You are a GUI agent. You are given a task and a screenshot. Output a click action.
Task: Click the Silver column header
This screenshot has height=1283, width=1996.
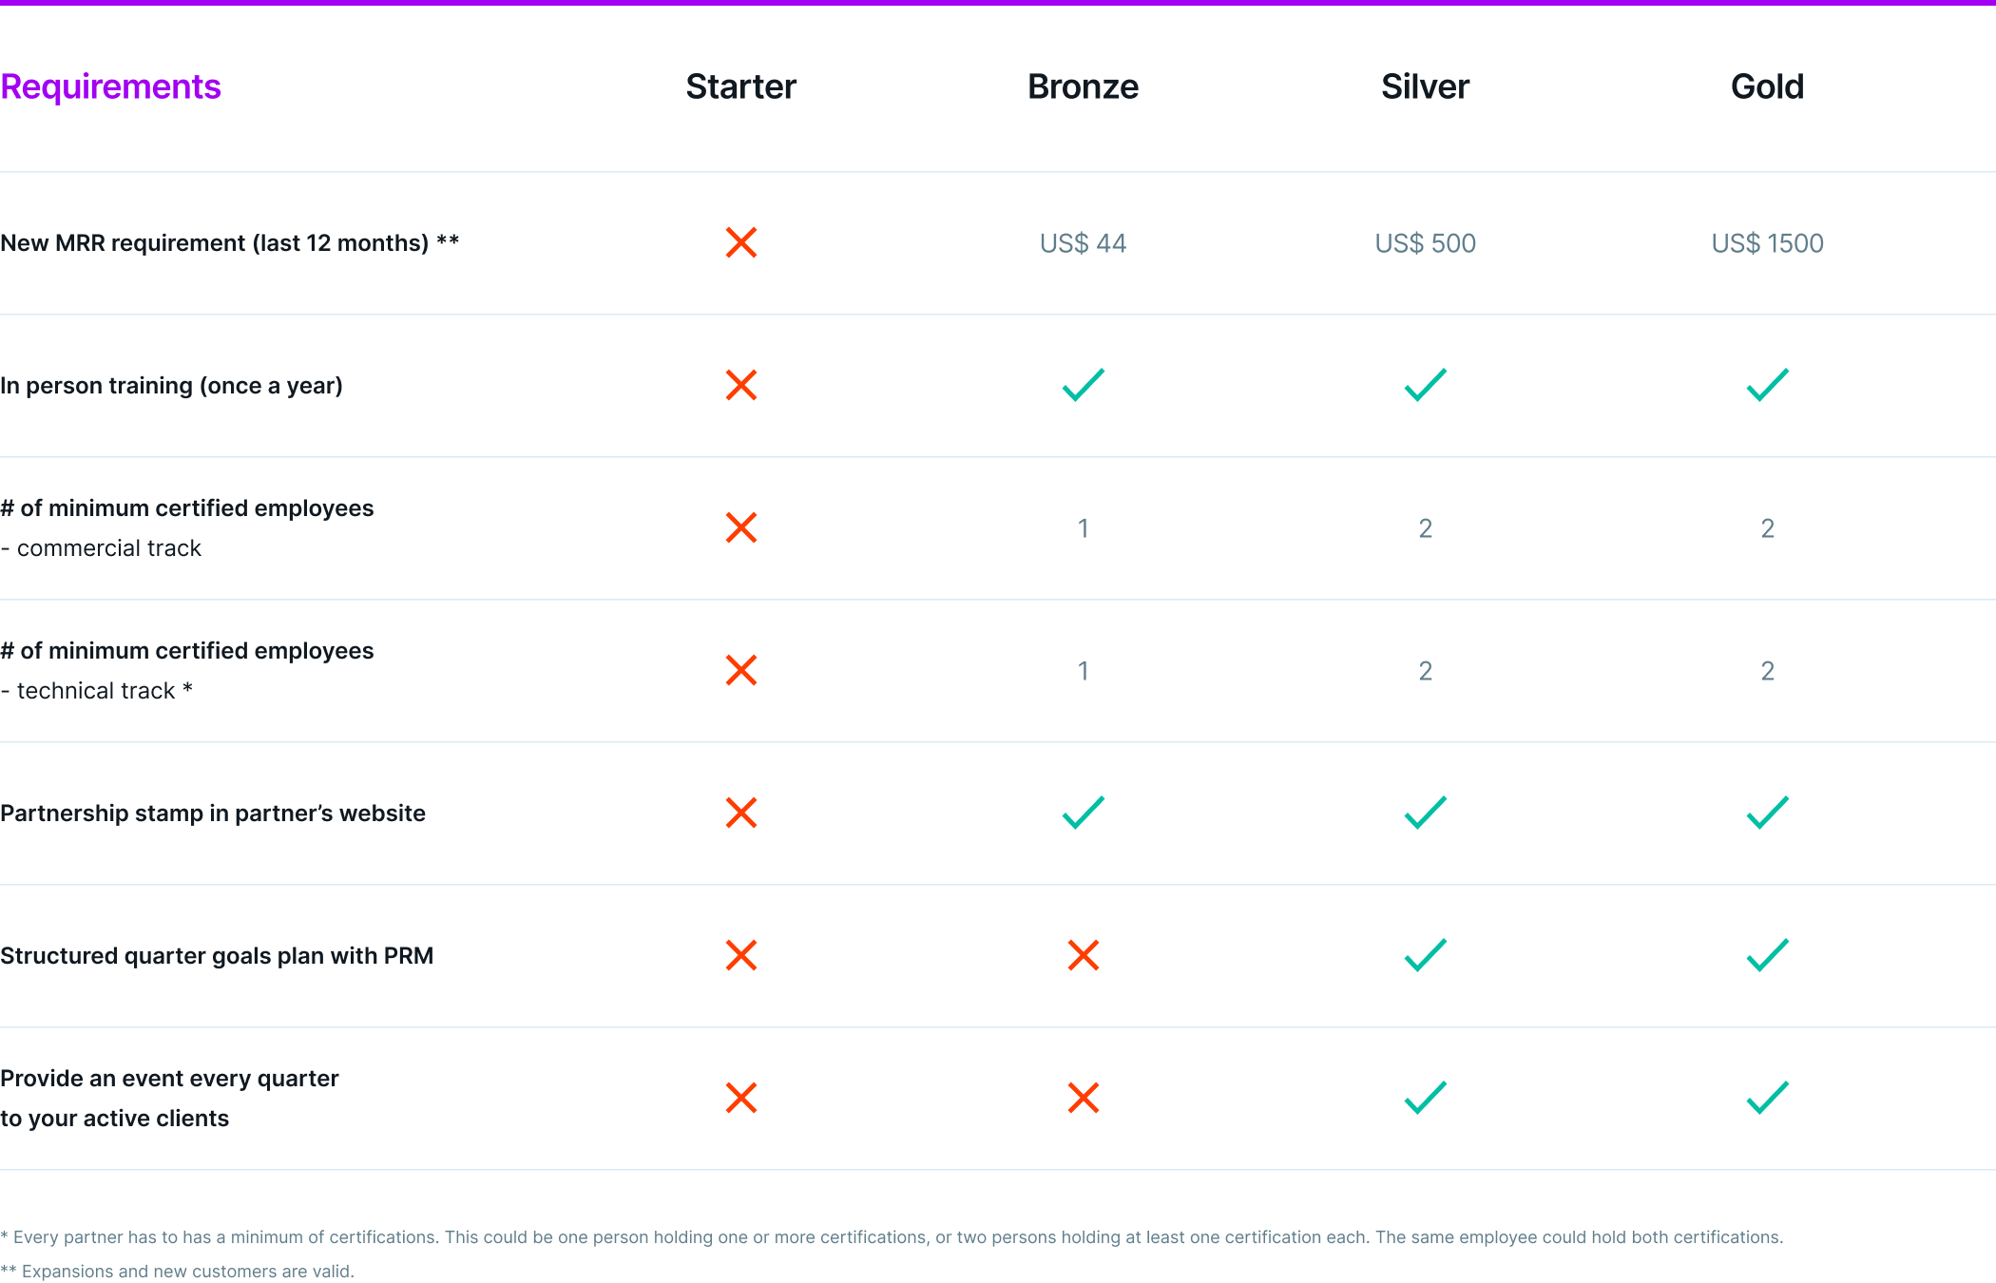point(1425,86)
